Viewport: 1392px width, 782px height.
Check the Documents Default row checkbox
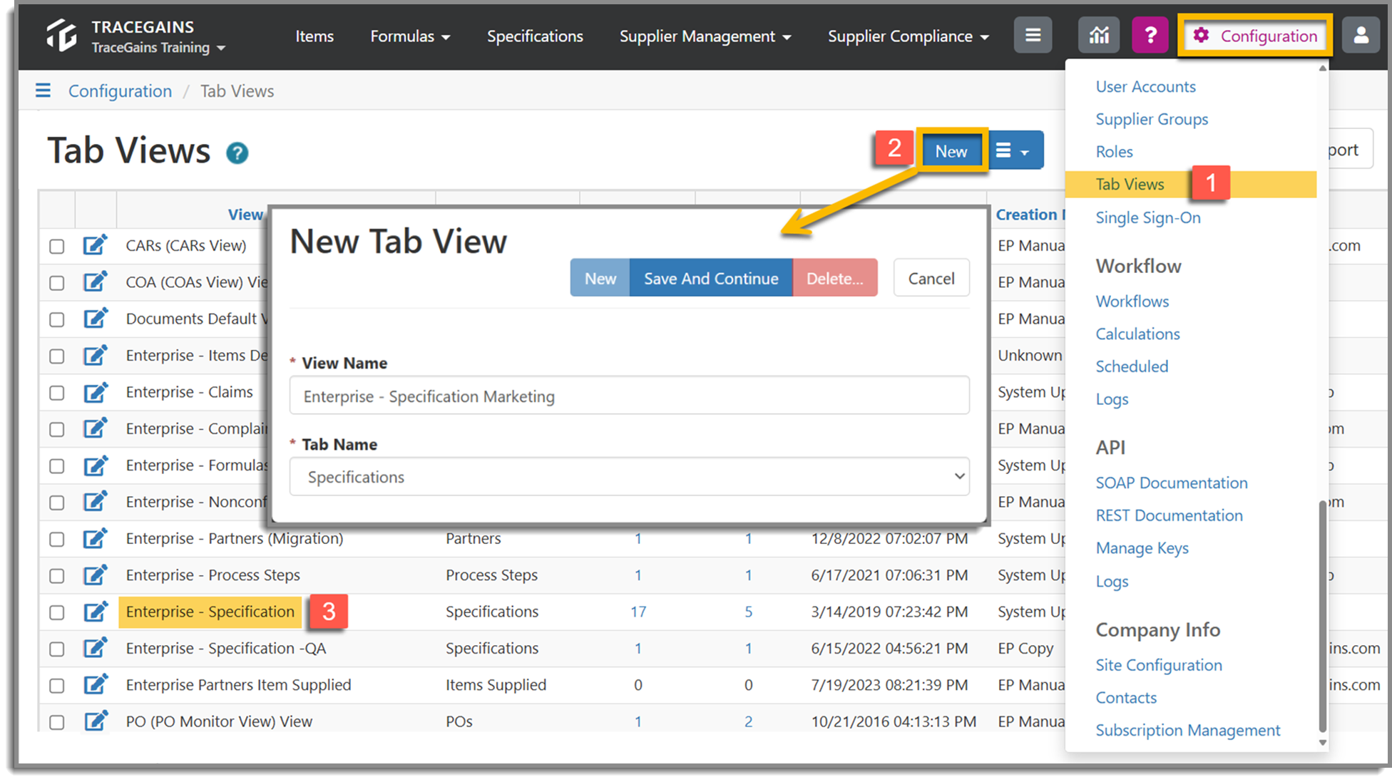tap(57, 320)
